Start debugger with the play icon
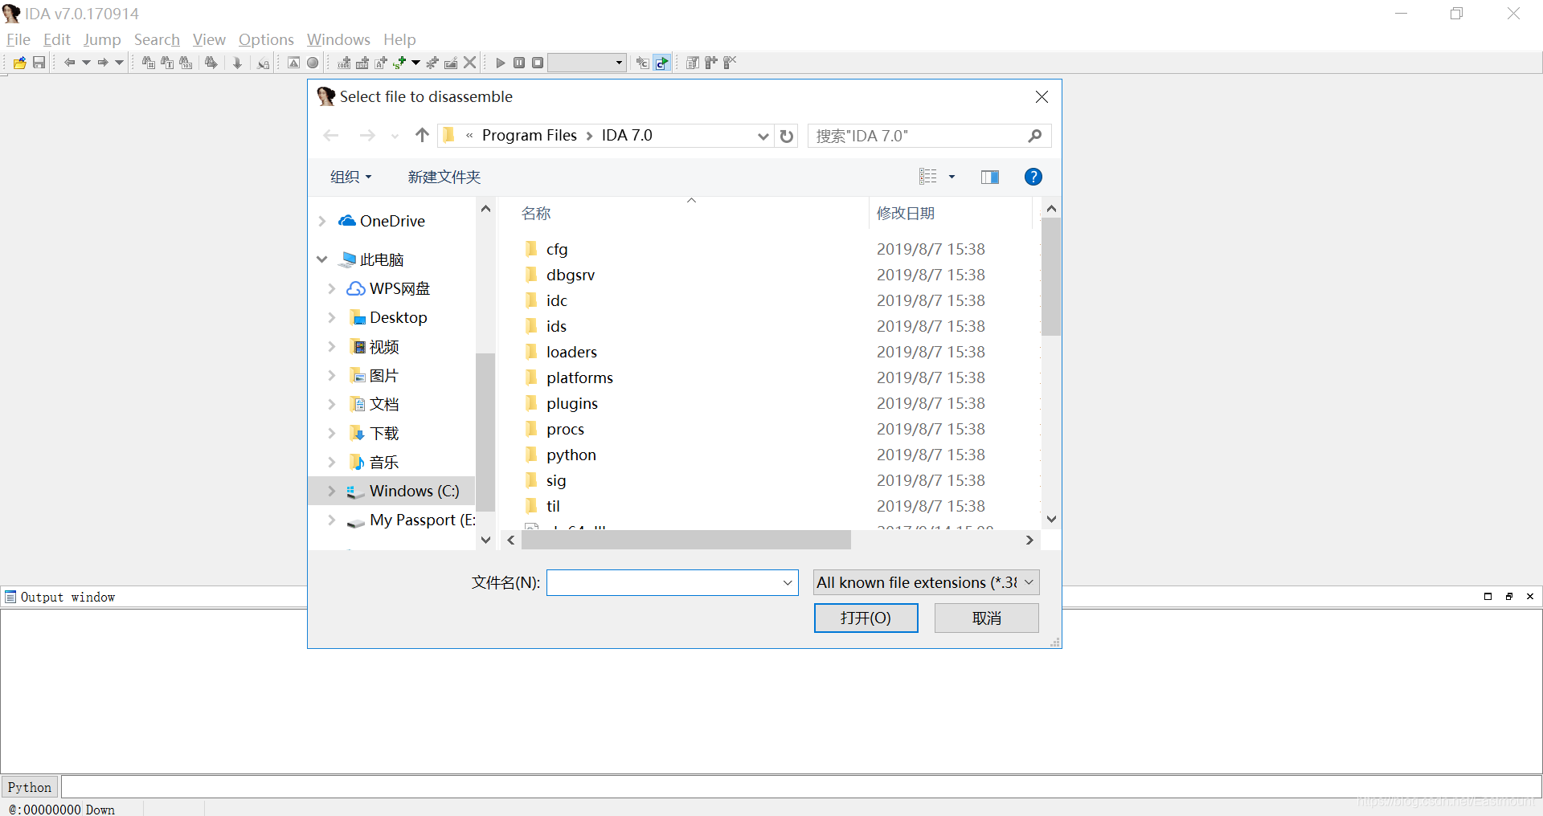Screen dimensions: 1543x816 click(x=500, y=63)
